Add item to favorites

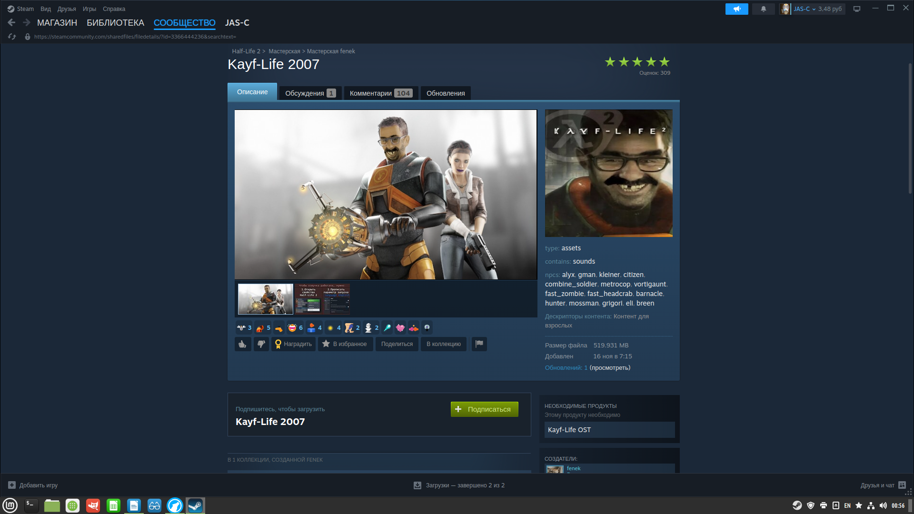point(345,344)
